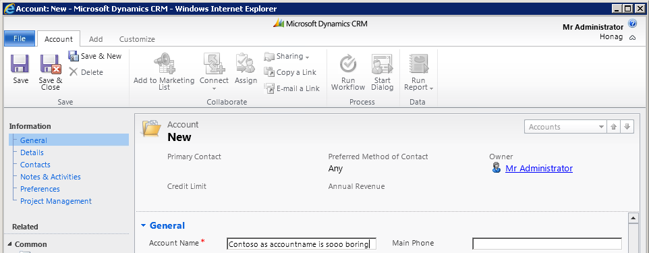The height and width of the screenshot is (253, 649).
Task: Click Copy a Link
Action: [x=291, y=72]
